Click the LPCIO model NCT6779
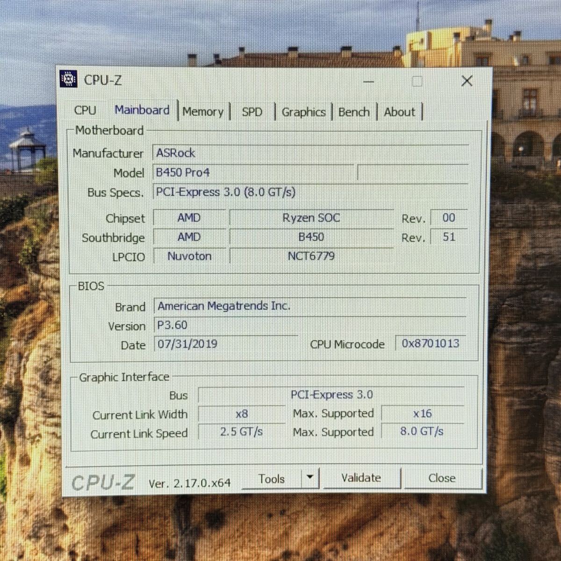561x561 pixels. point(311,256)
